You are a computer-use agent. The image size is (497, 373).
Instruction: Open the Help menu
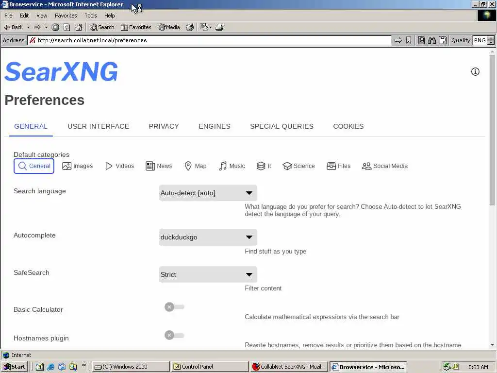(109, 16)
